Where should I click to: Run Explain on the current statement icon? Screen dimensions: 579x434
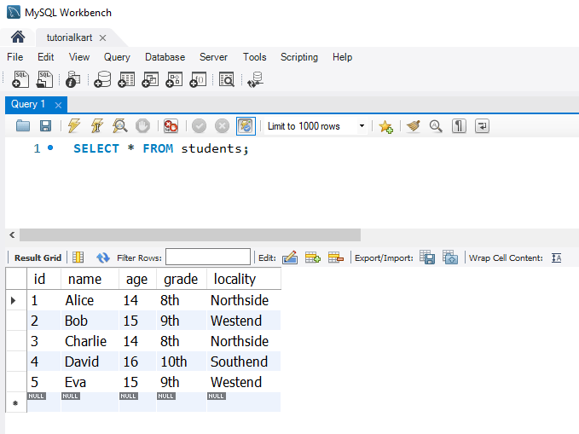(120, 126)
